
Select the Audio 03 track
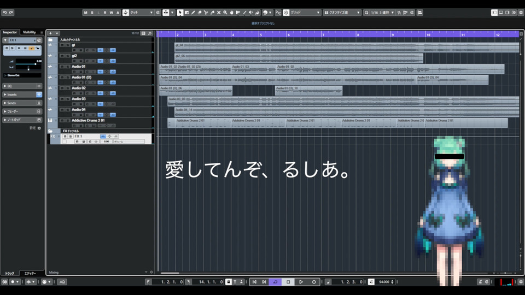coord(79,99)
